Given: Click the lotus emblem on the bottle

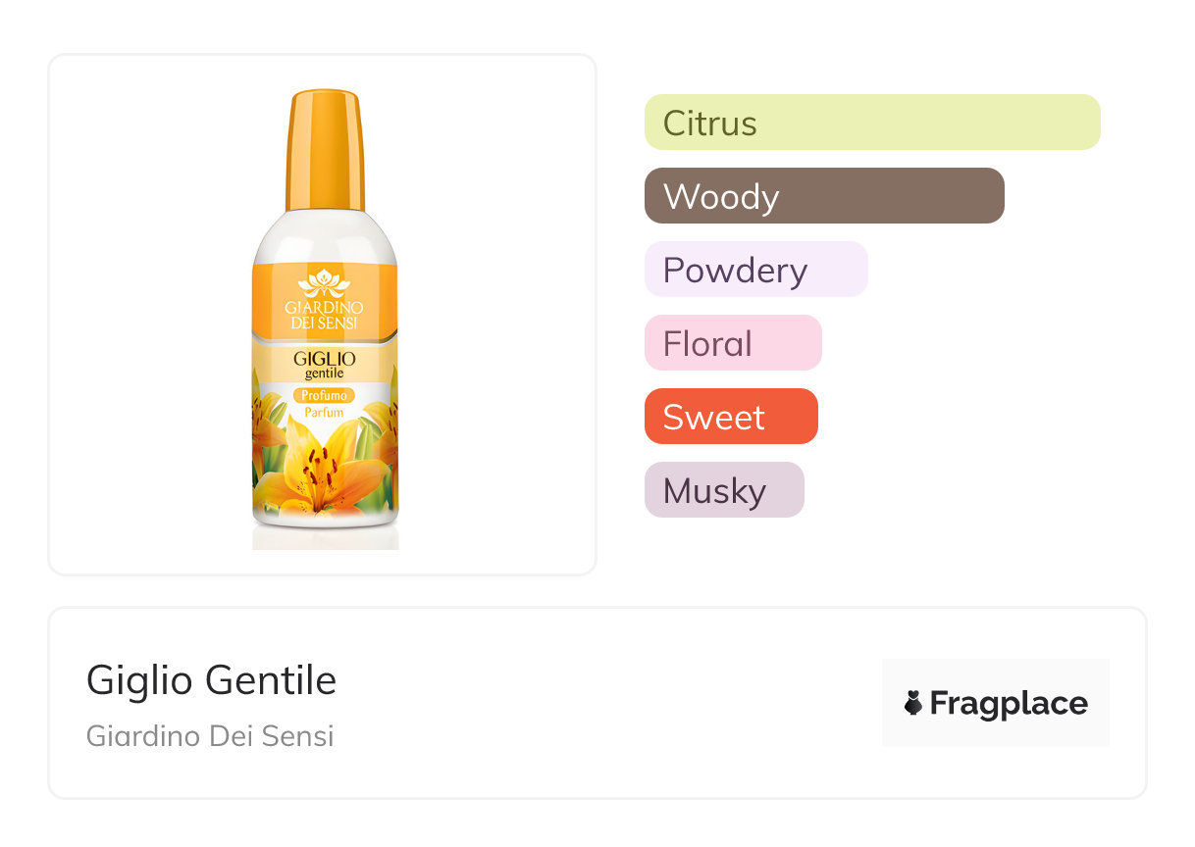Looking at the screenshot, I should (x=324, y=283).
